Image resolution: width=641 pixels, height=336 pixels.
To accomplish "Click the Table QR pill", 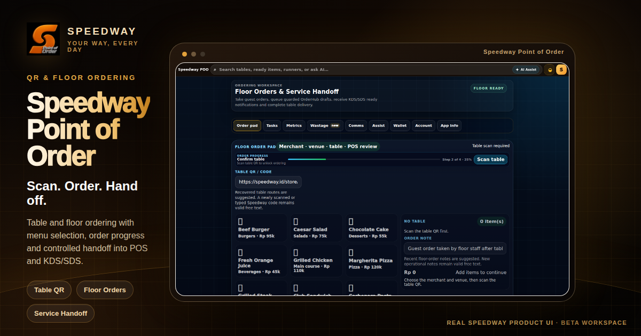I will tap(49, 290).
